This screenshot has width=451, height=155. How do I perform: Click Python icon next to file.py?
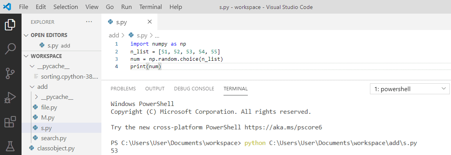click(36, 107)
